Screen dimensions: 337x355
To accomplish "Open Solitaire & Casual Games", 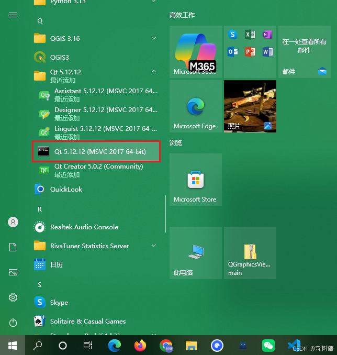I will pyautogui.click(x=96, y=321).
